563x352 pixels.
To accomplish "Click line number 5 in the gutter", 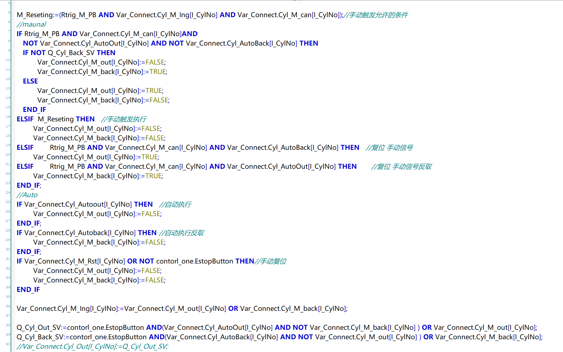I will click(x=9, y=12).
